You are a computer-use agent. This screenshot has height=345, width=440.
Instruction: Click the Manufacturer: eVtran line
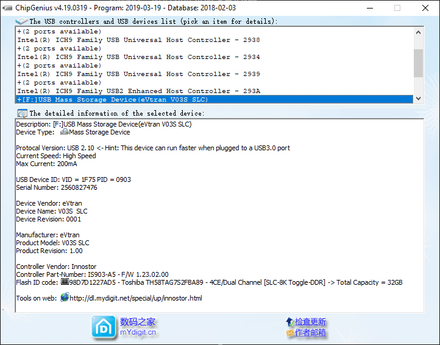point(48,235)
